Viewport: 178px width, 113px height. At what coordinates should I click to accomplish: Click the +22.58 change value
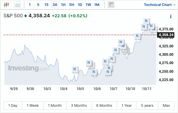click(x=59, y=16)
